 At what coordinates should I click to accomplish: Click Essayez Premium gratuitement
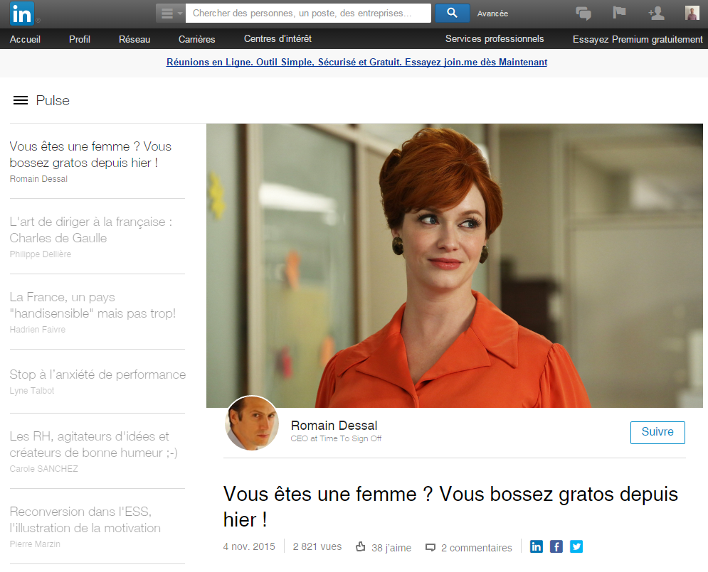(638, 39)
